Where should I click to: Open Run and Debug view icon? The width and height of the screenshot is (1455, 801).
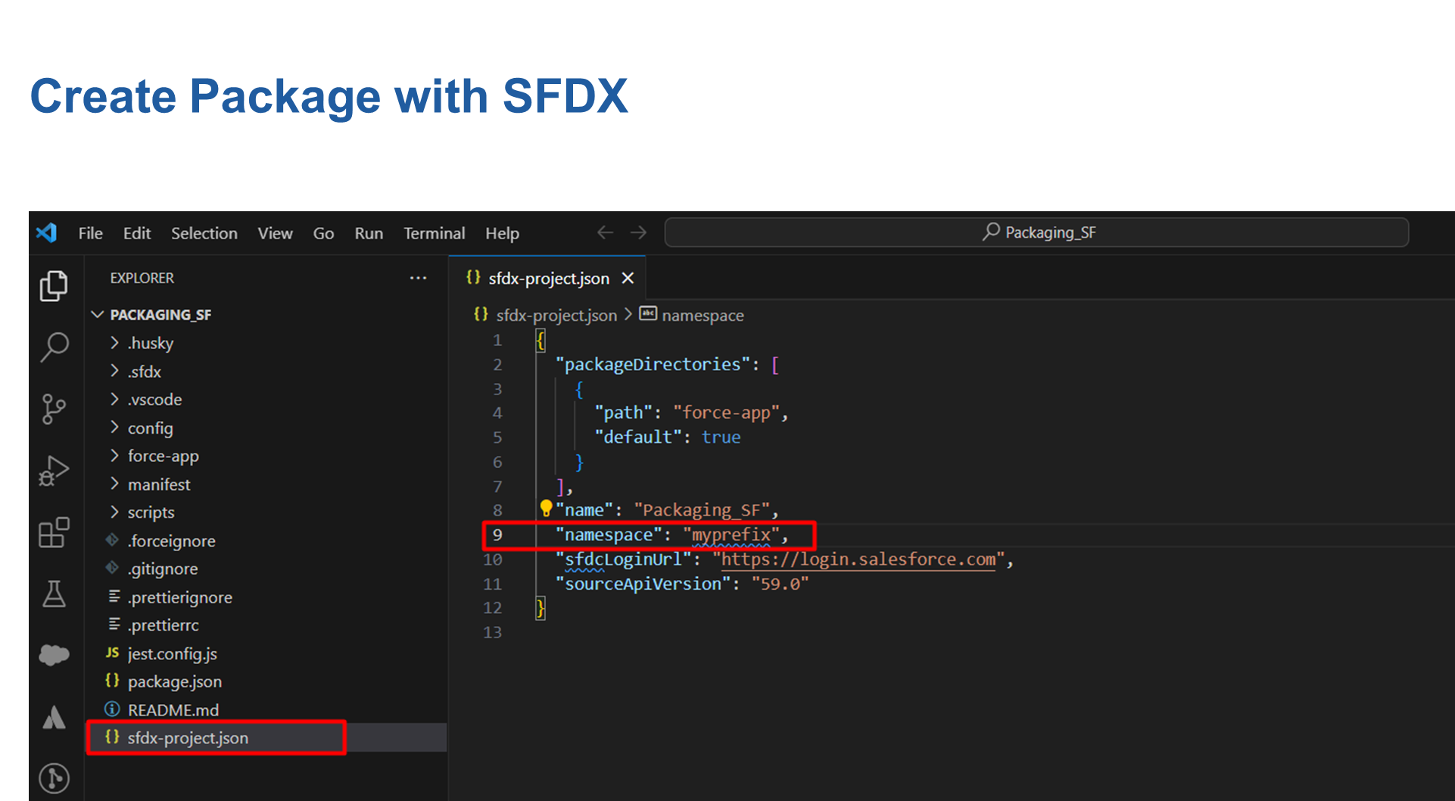54,471
